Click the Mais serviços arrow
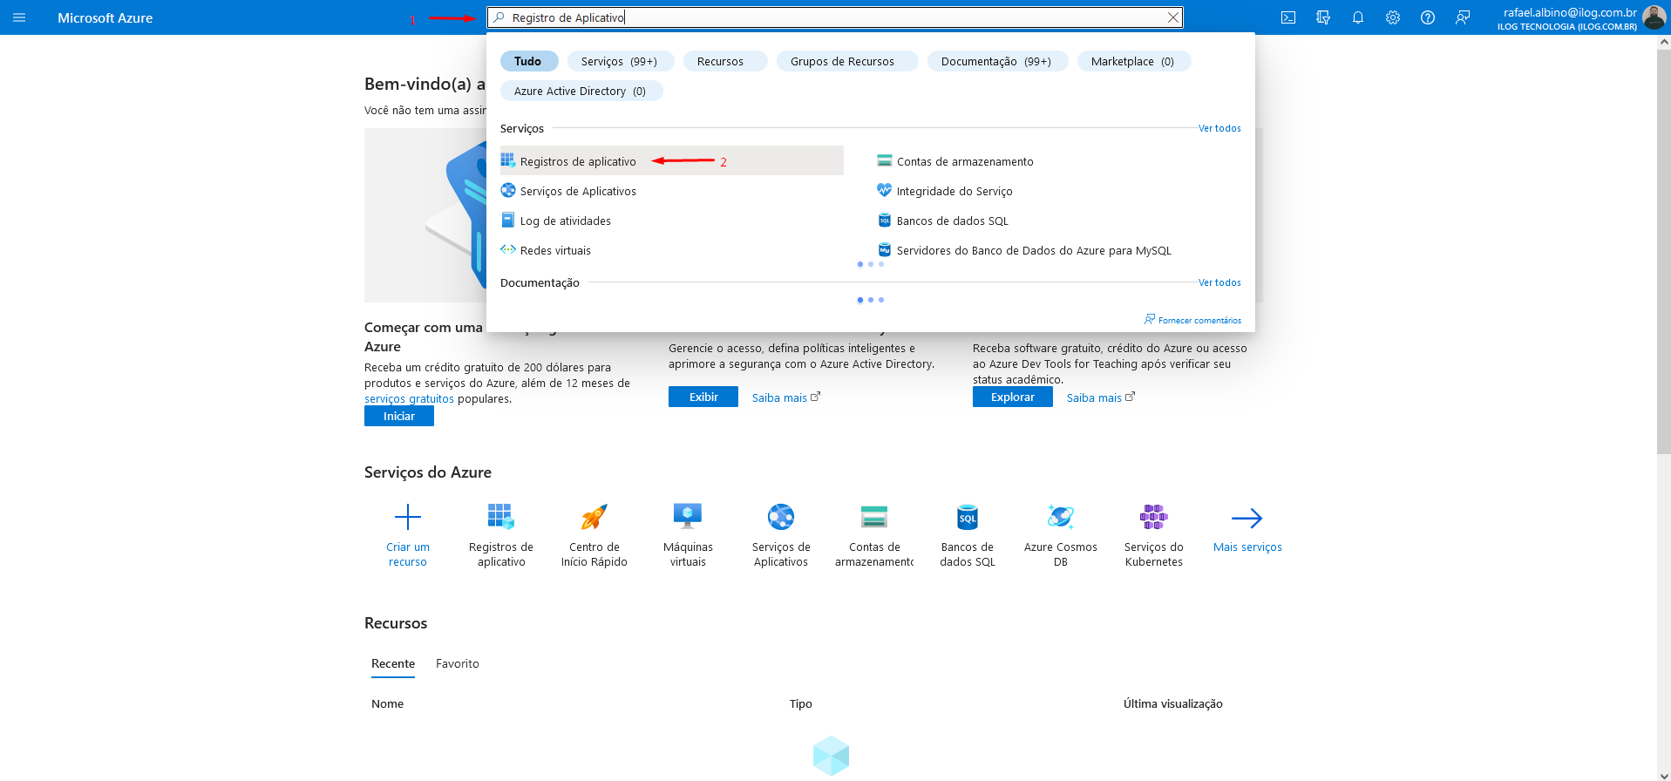Viewport: 1671px width, 781px height. tap(1247, 518)
